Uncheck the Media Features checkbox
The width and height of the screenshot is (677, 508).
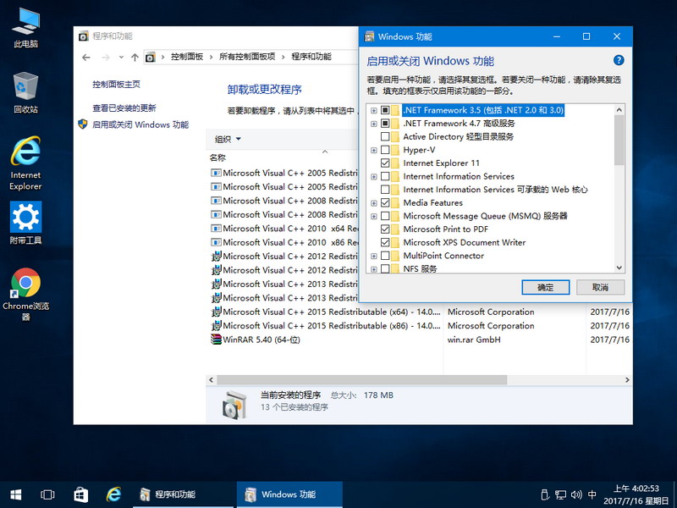coord(385,202)
